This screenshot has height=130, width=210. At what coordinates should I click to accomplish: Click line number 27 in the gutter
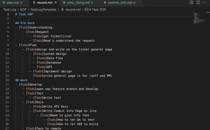(7, 128)
